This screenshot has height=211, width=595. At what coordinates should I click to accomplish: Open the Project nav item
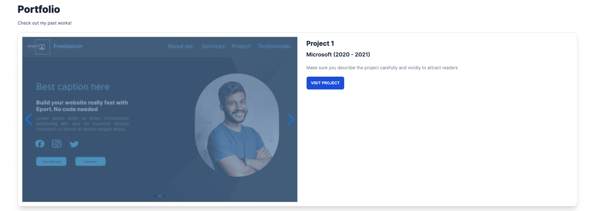coord(241,46)
